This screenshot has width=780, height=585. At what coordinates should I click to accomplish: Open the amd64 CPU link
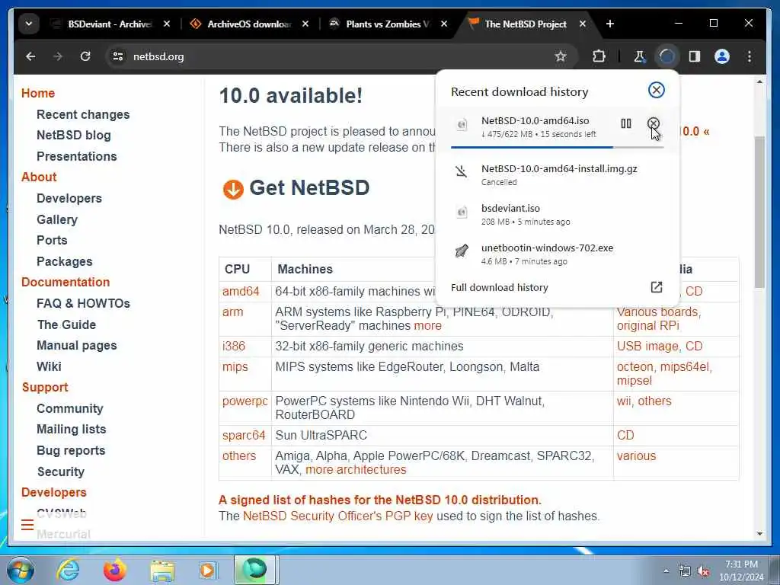pos(241,292)
